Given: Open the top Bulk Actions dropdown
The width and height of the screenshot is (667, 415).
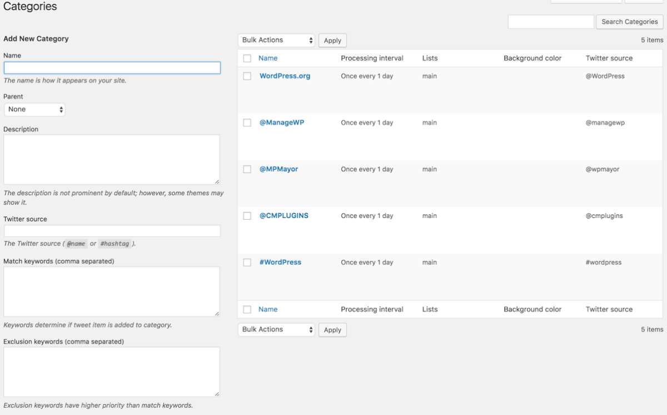Looking at the screenshot, I should [x=276, y=41].
